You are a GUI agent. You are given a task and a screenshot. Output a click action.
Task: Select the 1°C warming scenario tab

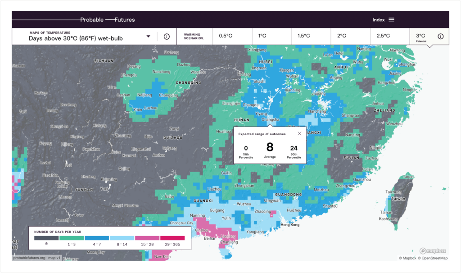[271, 36]
